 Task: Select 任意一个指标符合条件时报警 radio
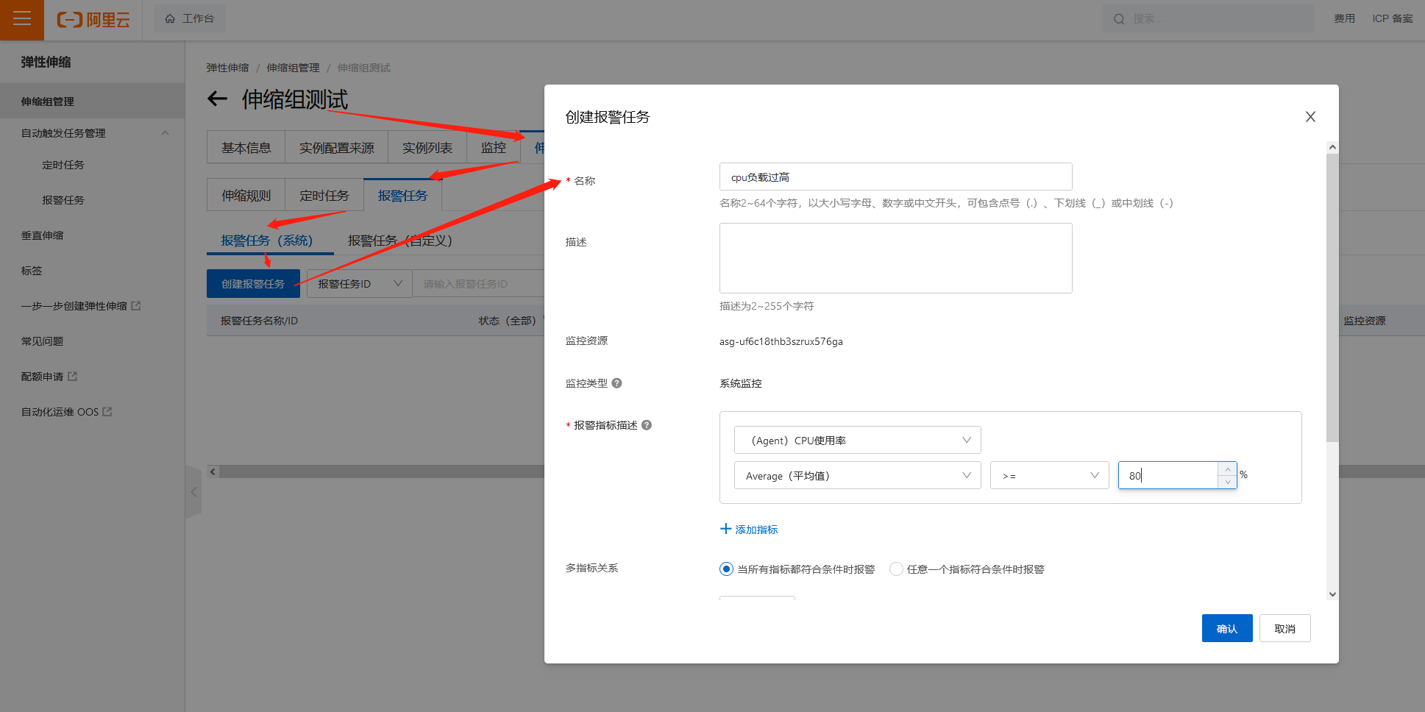click(896, 569)
